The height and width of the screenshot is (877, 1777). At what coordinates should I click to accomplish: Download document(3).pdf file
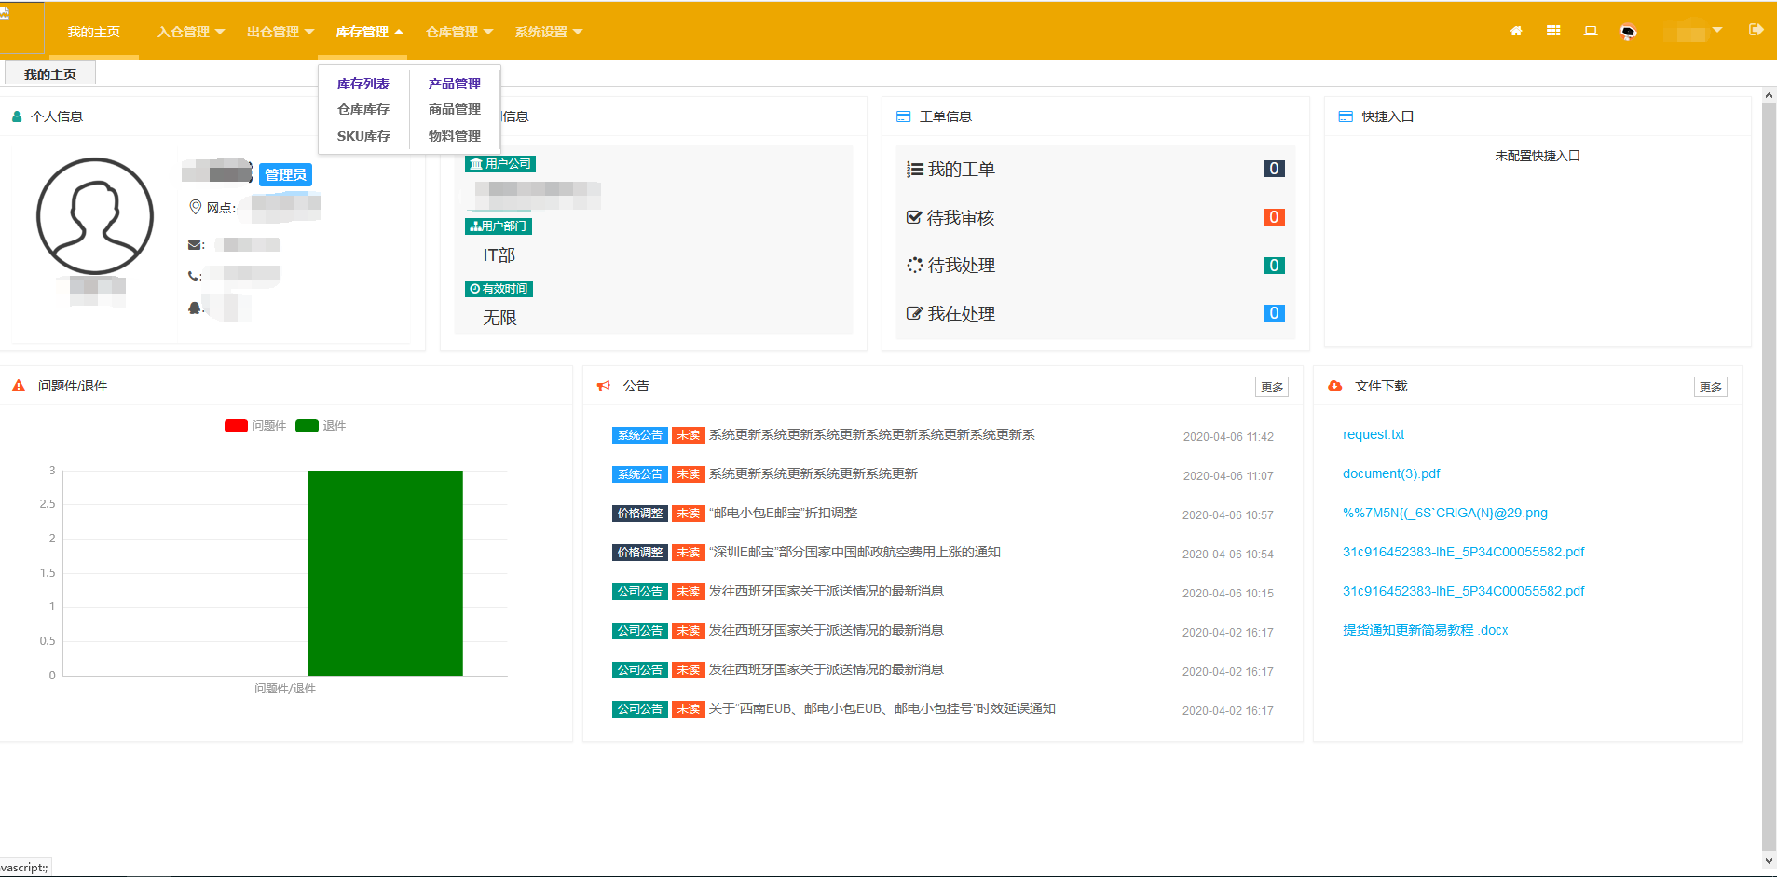click(1391, 473)
